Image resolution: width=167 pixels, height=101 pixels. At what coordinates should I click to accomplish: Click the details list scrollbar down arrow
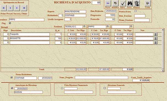click(163, 70)
